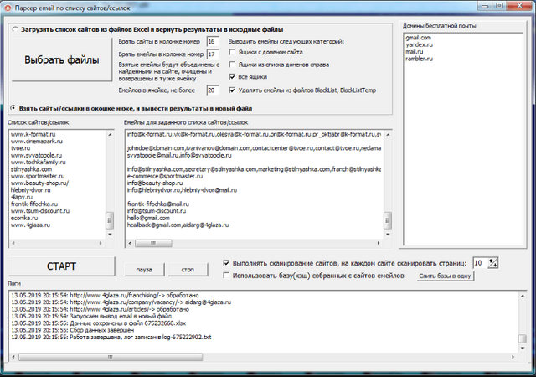
Task: Click gmail.com in the free mail domains list
Action: (419, 38)
